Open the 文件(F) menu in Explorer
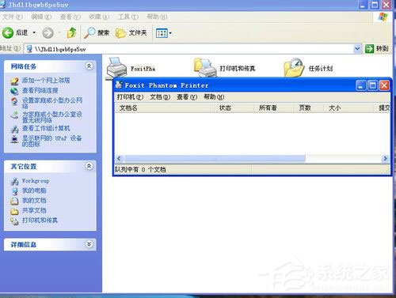396x298 pixels. click(x=12, y=17)
